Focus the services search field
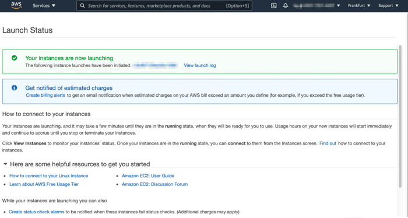This screenshot has width=408, height=218. point(164,5)
